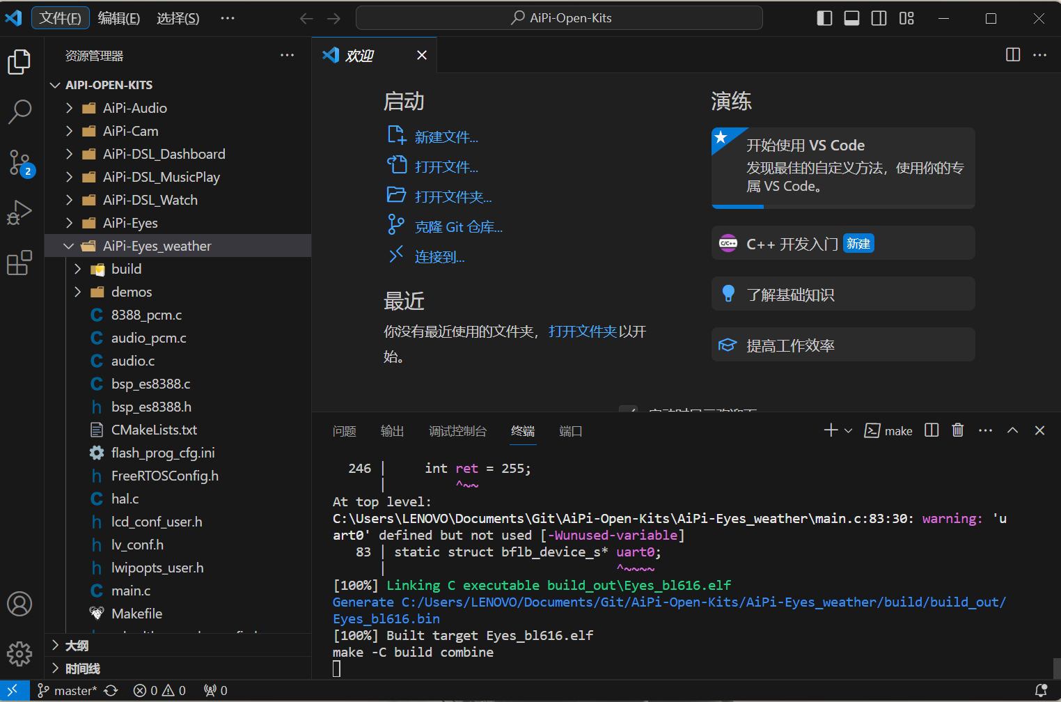Toggle primary side bar layout icon
The width and height of the screenshot is (1061, 702).
coord(824,18)
